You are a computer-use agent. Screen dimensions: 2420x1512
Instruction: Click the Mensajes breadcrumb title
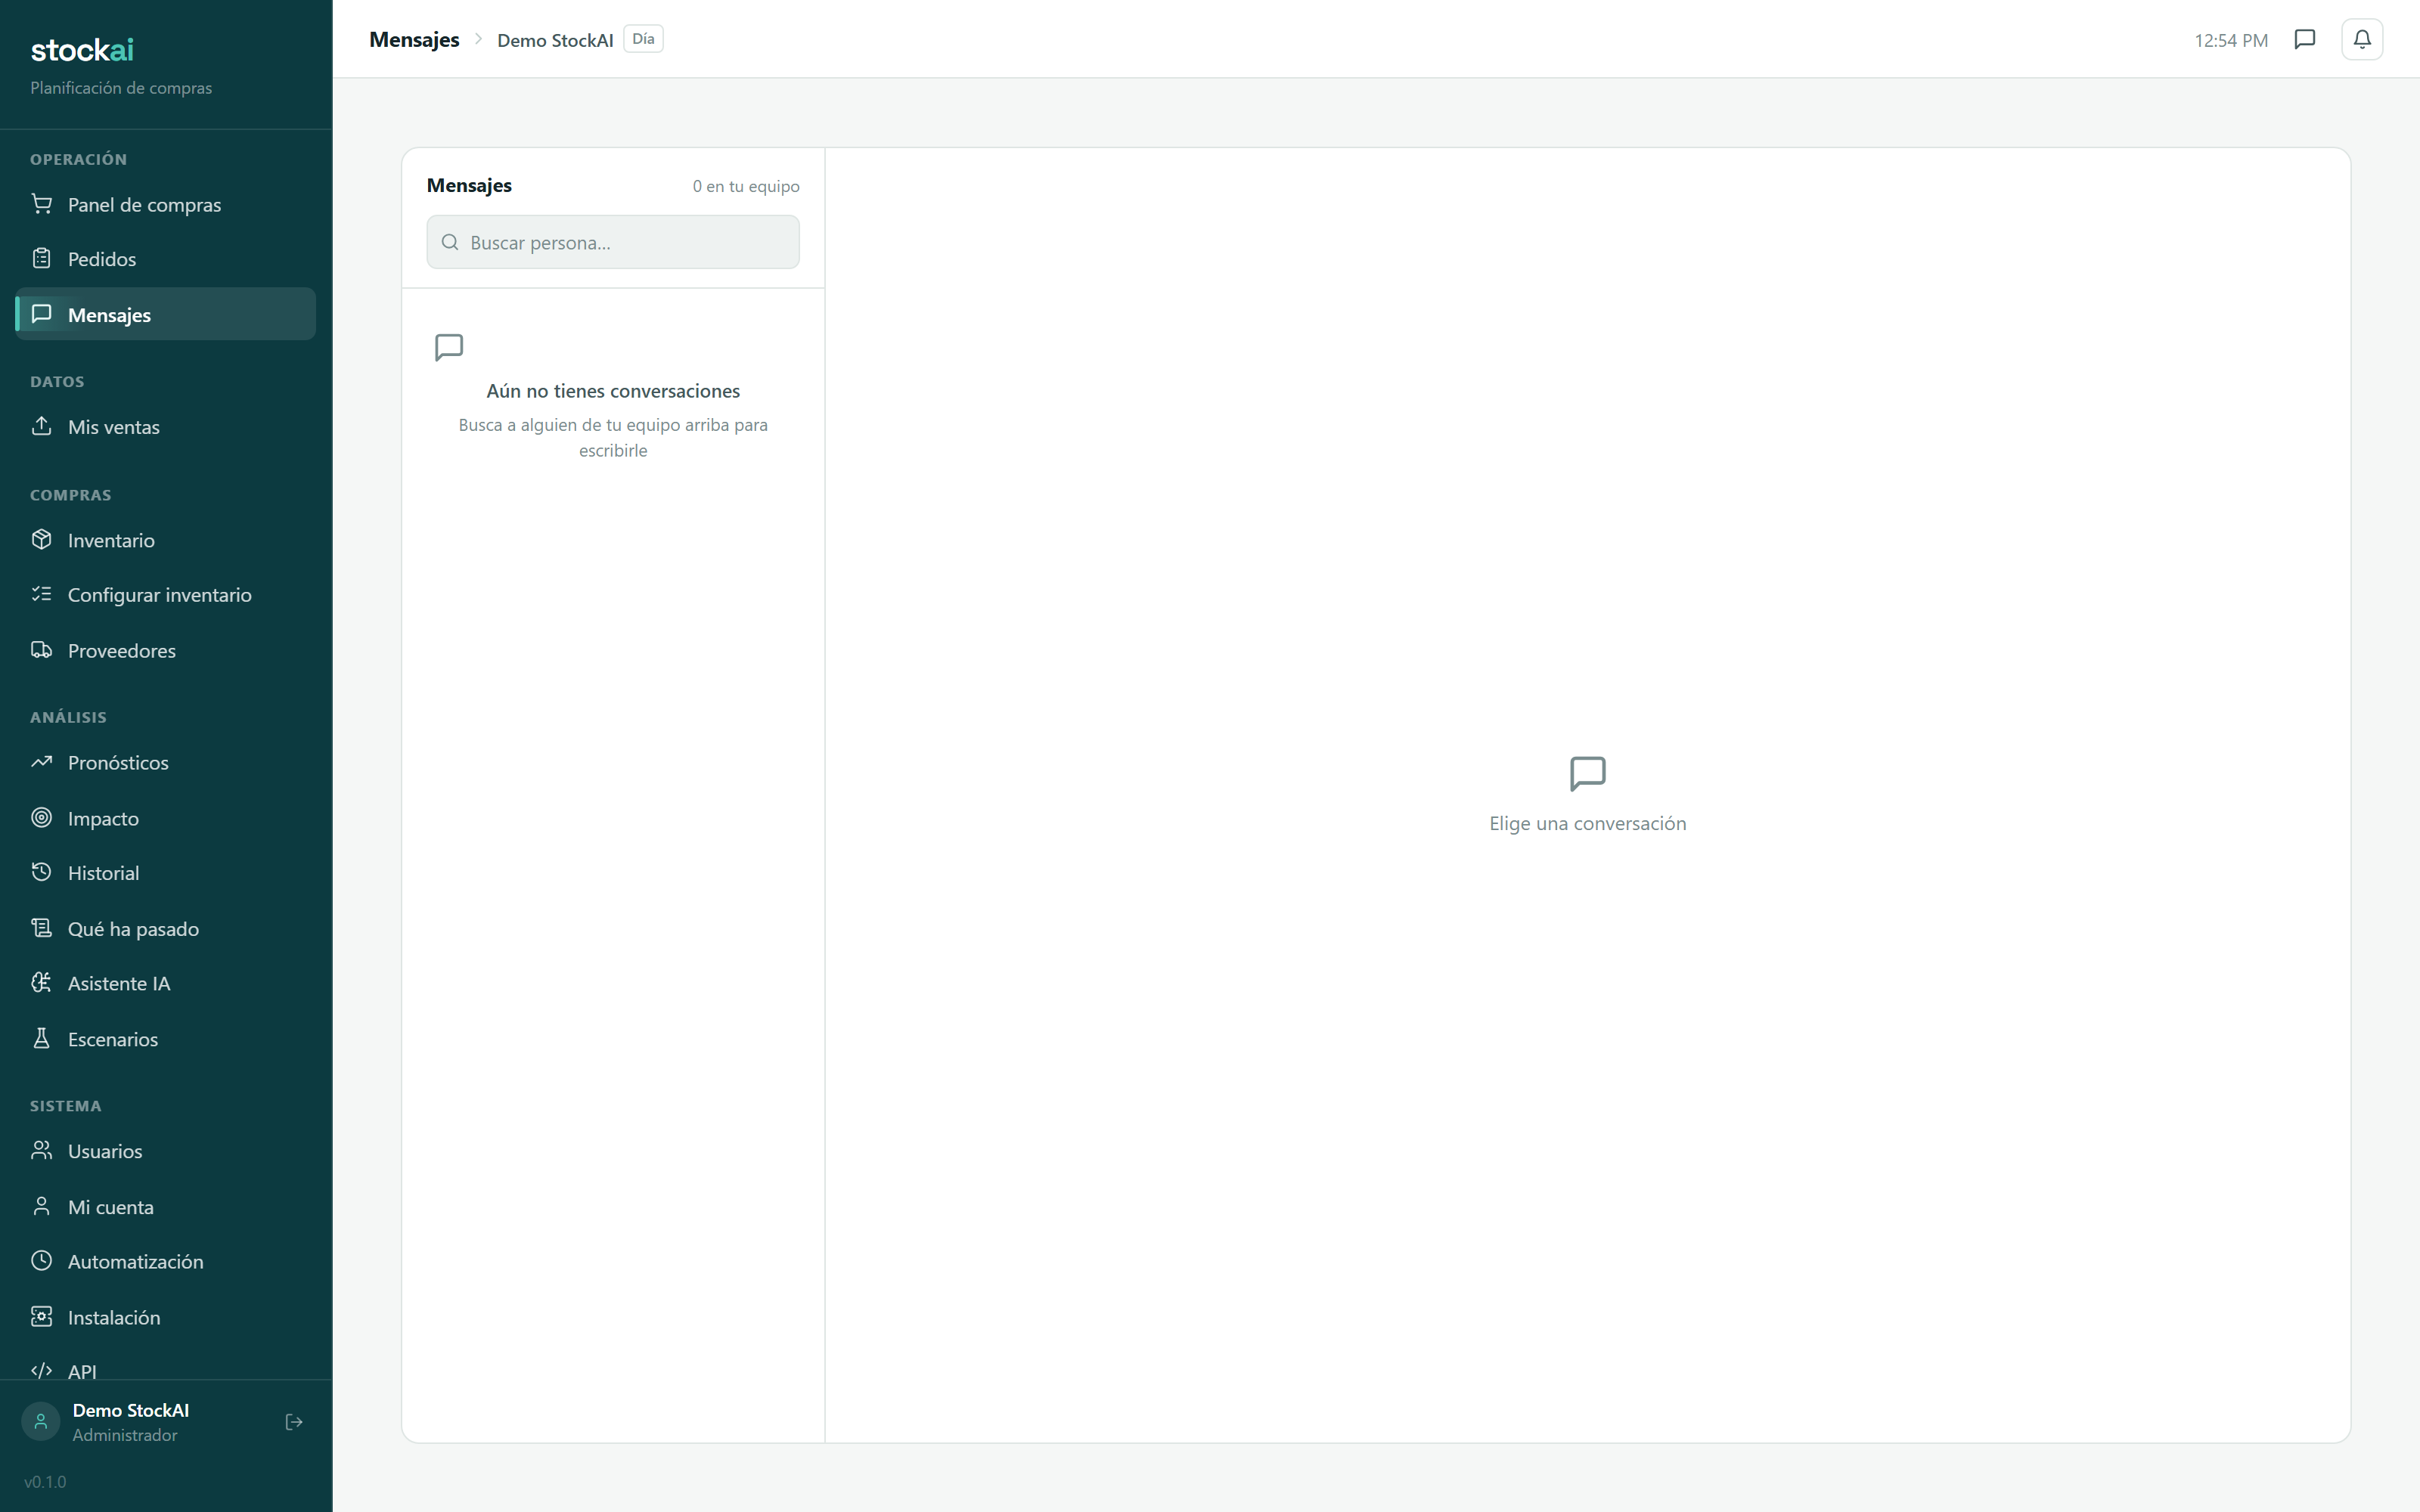pos(414,40)
